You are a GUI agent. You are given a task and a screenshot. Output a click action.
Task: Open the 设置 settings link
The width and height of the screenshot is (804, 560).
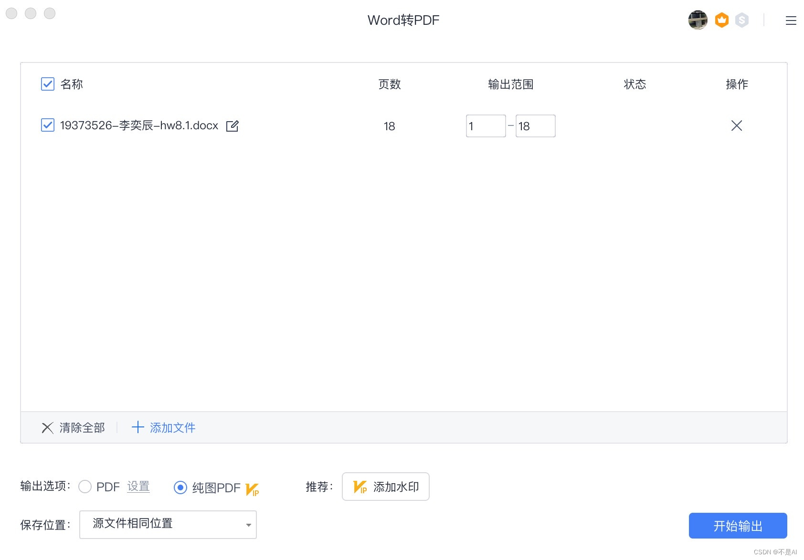138,487
